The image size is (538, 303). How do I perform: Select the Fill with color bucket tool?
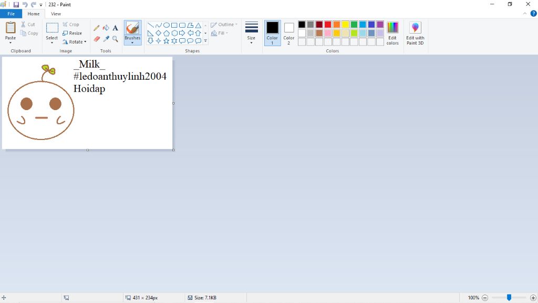coord(106,28)
